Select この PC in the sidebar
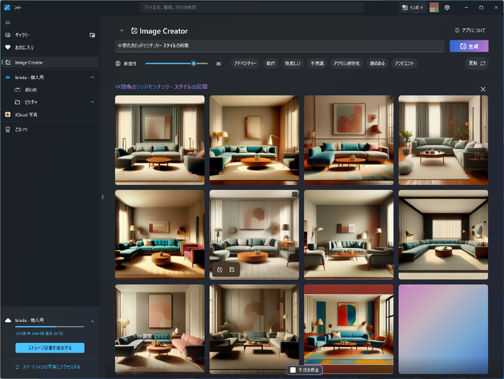Viewport: 504px width, 379px height. coord(22,129)
